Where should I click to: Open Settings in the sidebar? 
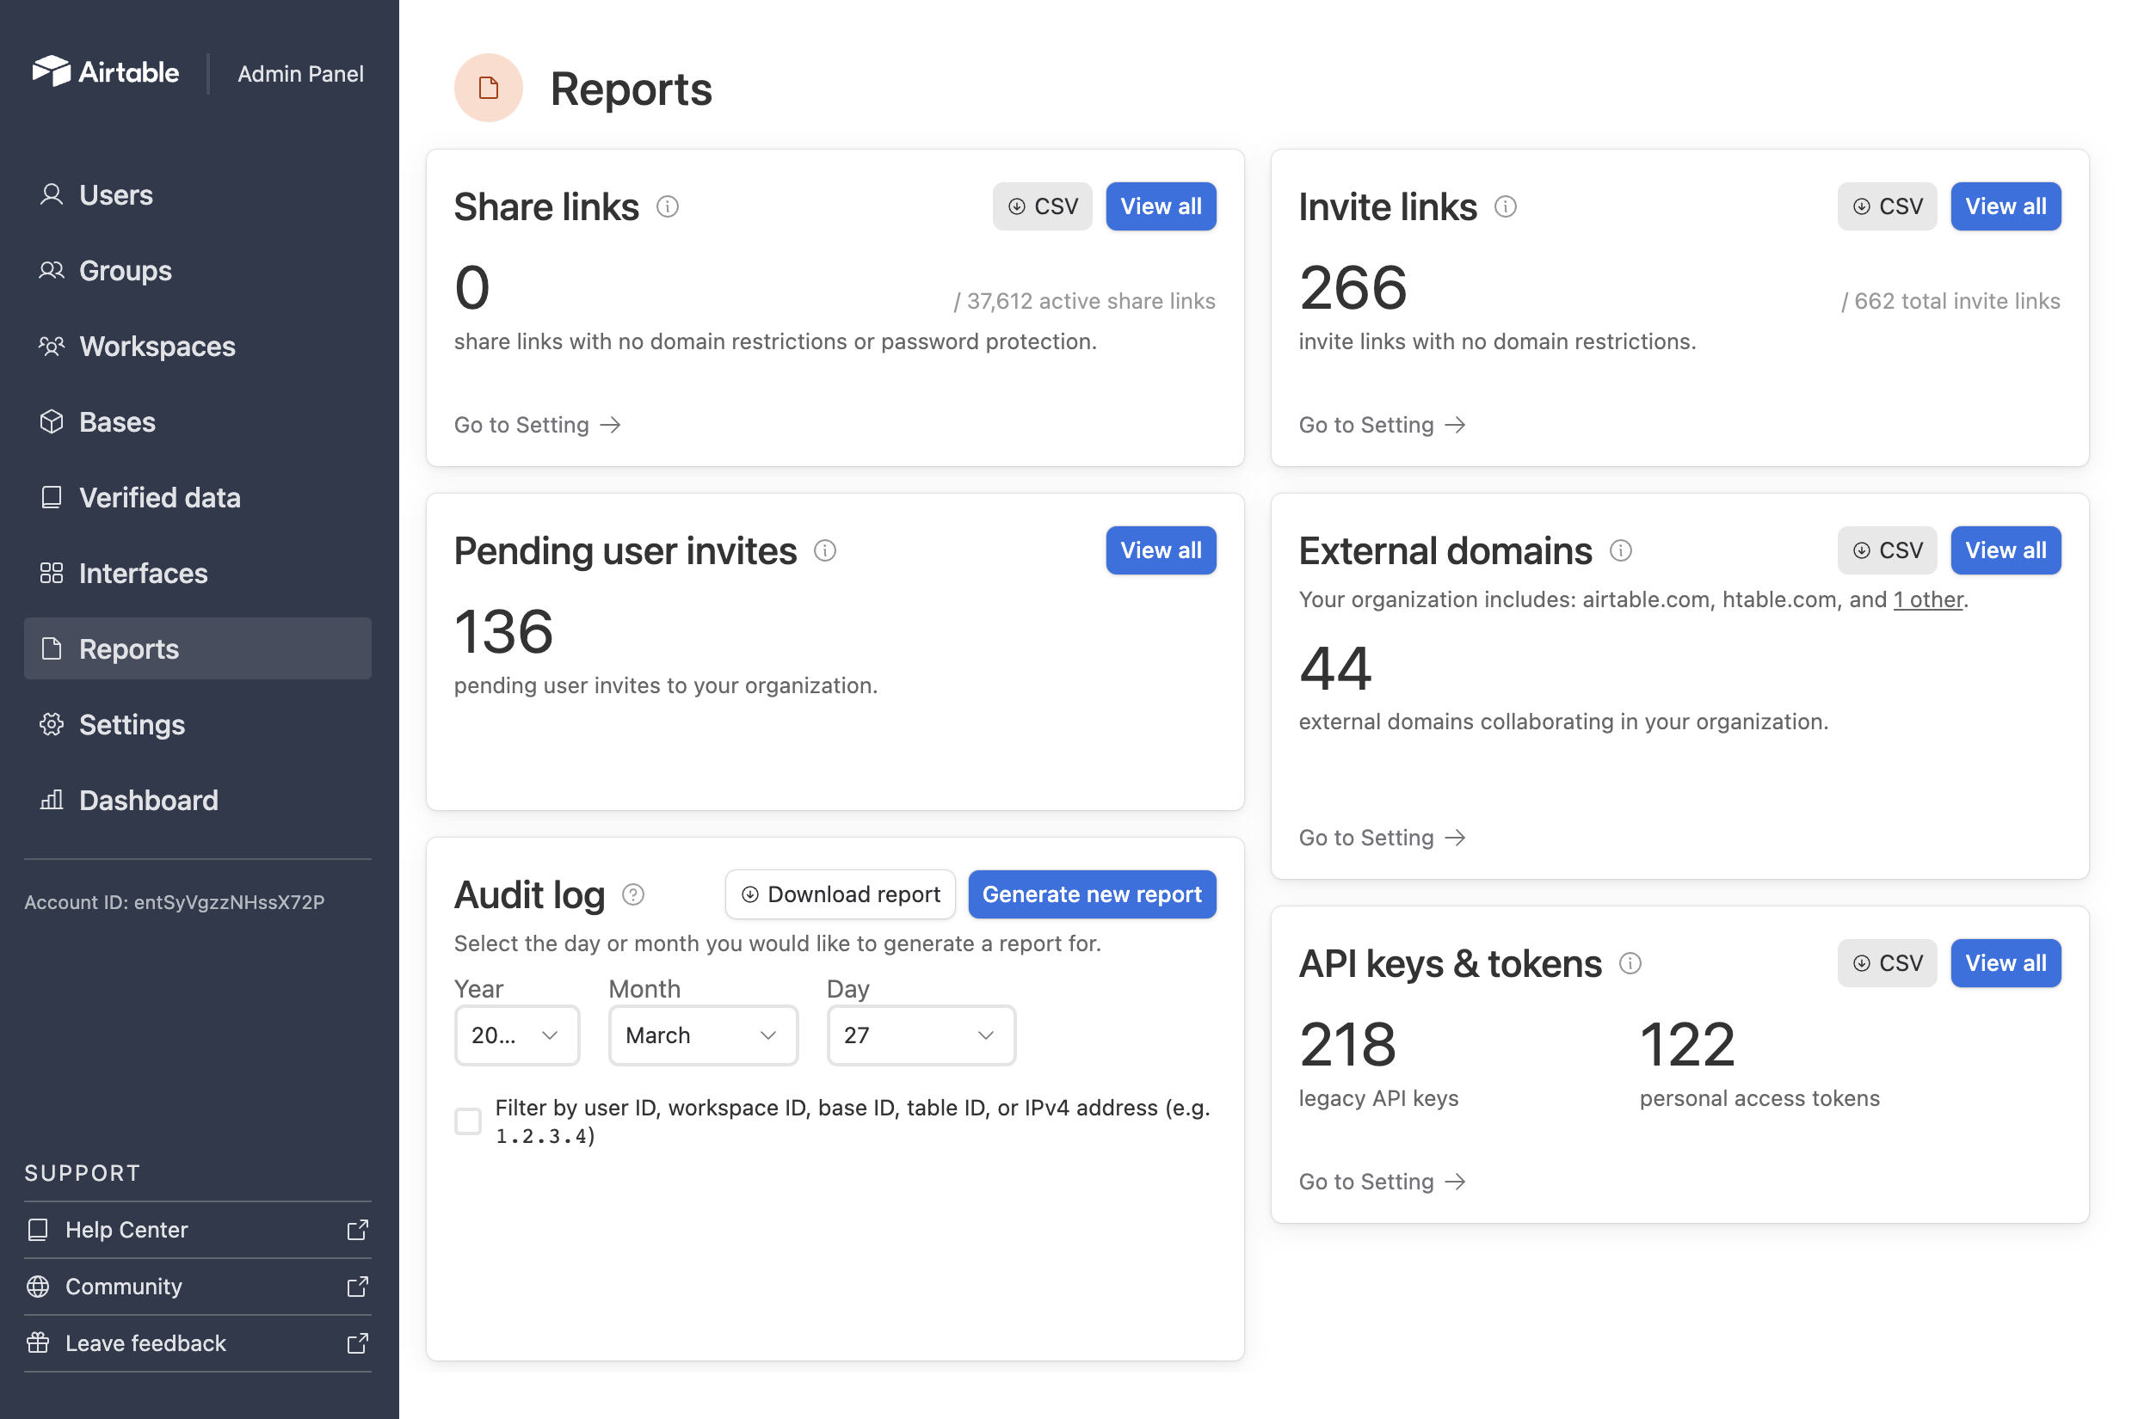point(197,724)
